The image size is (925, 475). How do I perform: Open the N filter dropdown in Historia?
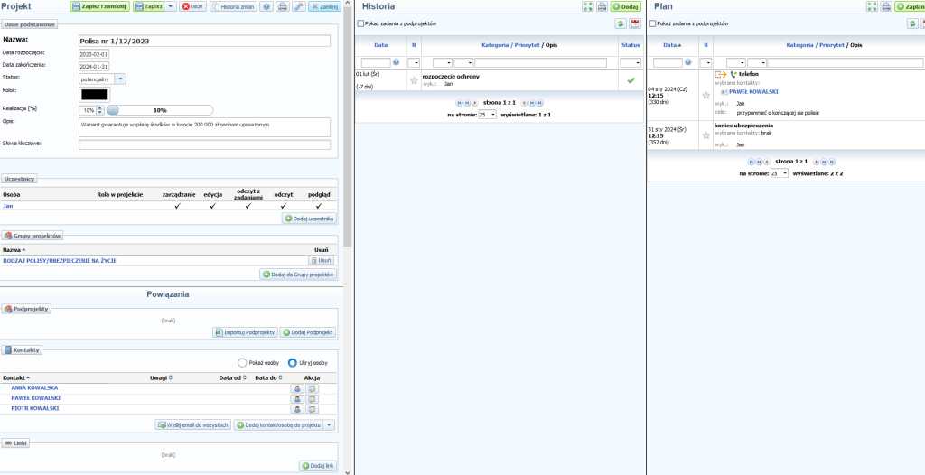point(414,62)
